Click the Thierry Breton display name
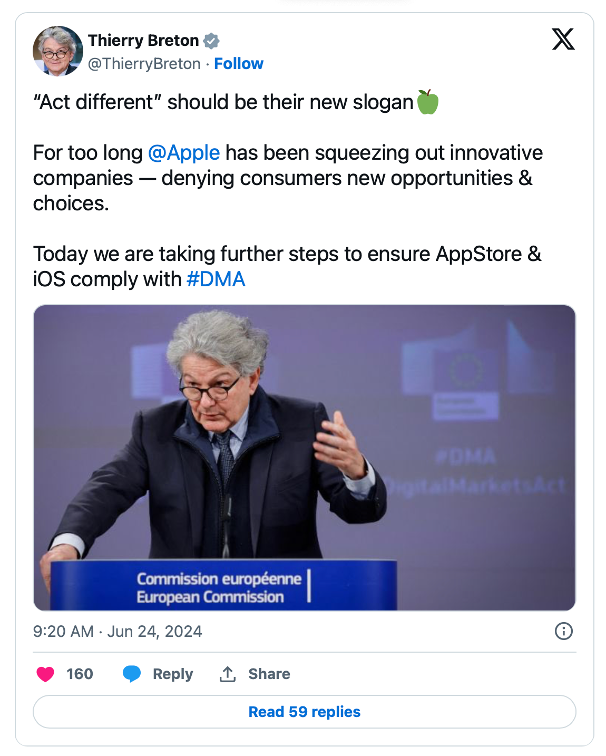 [x=143, y=41]
